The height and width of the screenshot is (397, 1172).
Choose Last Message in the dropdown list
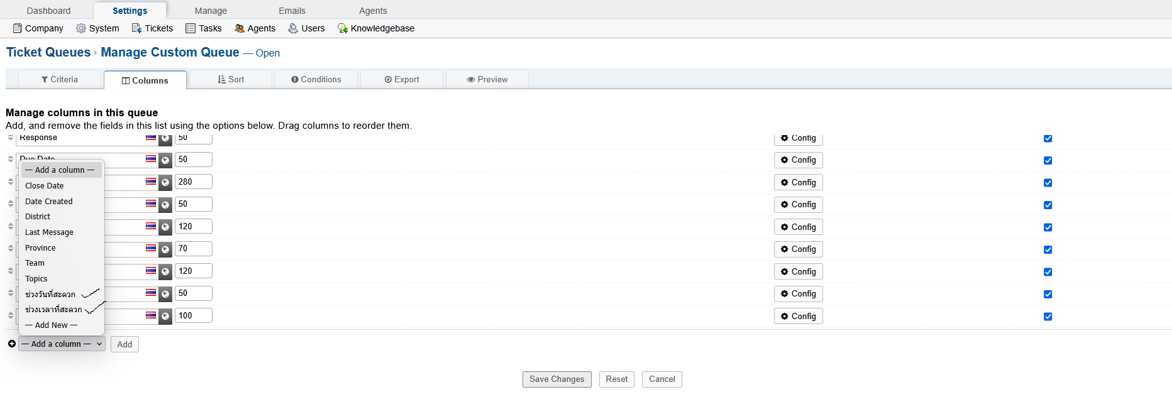[49, 232]
